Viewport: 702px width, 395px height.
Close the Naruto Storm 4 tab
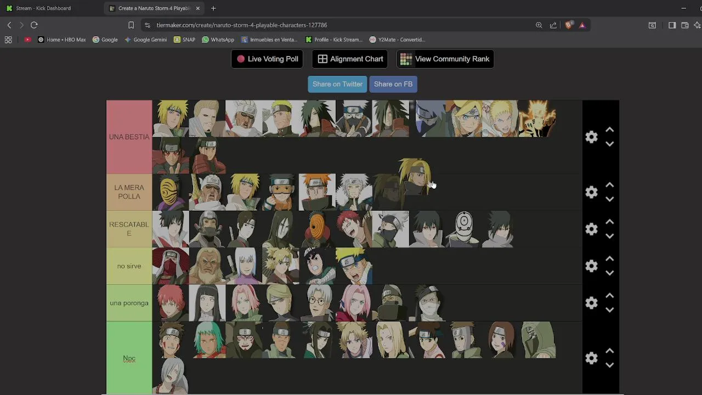[x=197, y=8]
